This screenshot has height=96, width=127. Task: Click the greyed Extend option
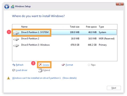click(47, 70)
